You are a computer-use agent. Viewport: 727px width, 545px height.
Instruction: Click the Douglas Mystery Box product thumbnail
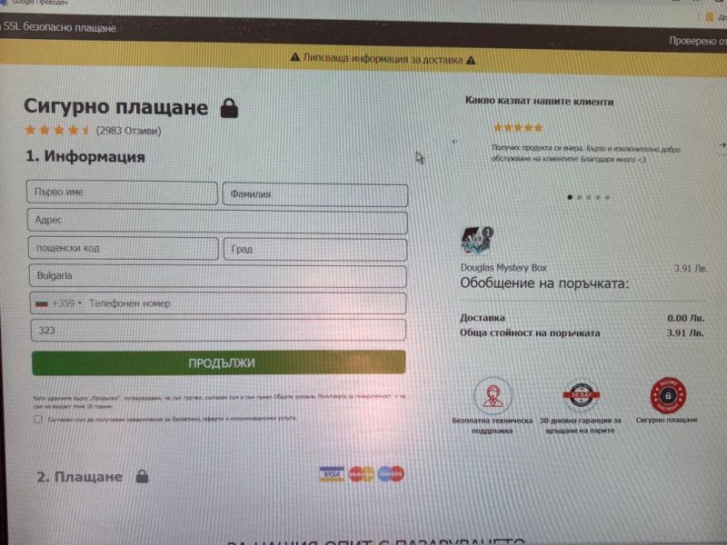pos(476,241)
